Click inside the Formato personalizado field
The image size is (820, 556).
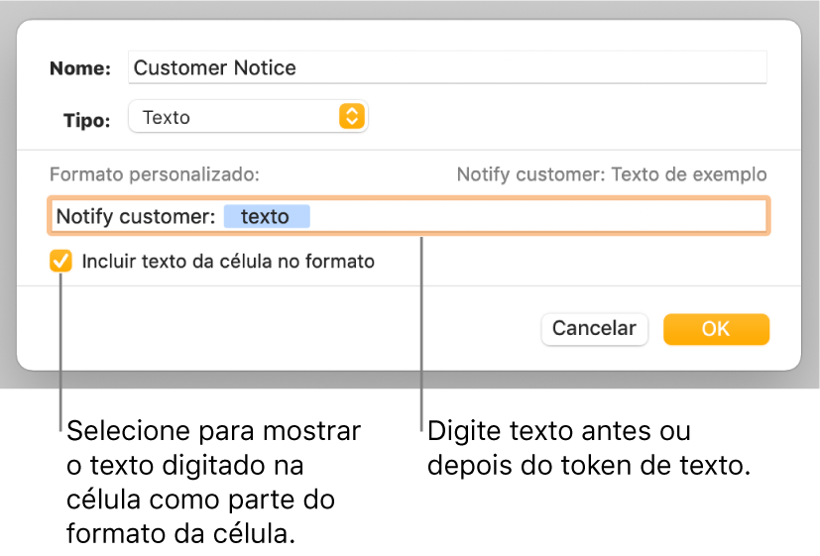pos(409,216)
